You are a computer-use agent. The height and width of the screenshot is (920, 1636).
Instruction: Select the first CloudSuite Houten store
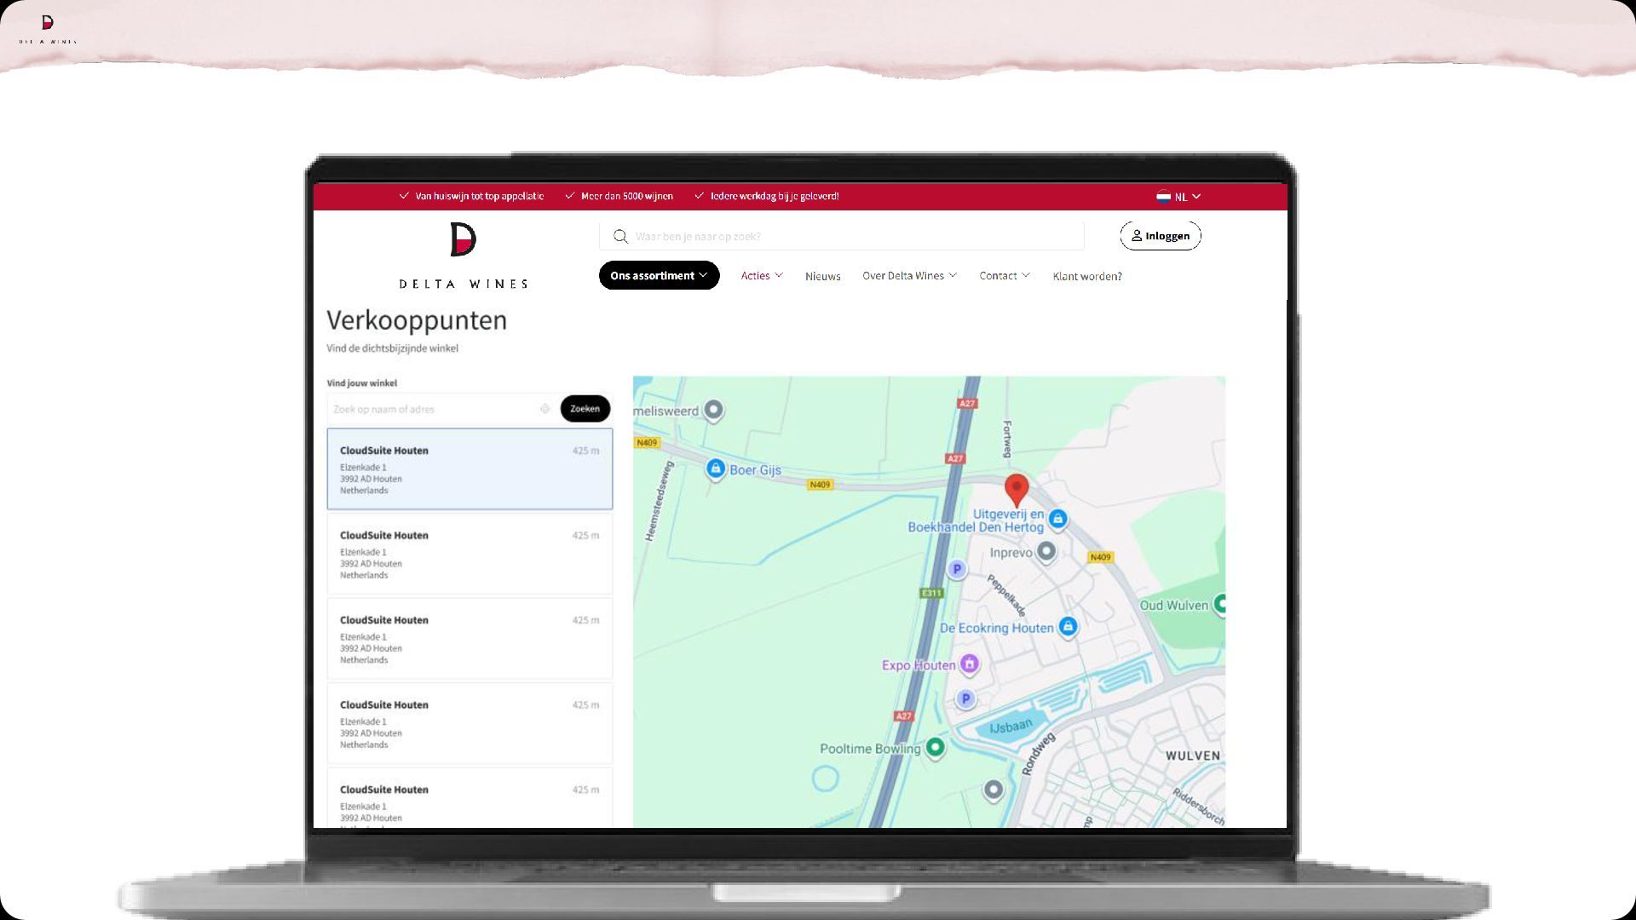pos(469,469)
